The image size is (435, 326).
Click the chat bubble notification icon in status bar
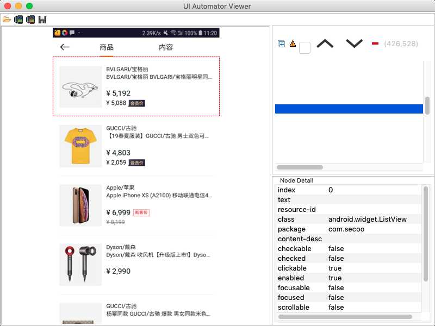point(72,33)
